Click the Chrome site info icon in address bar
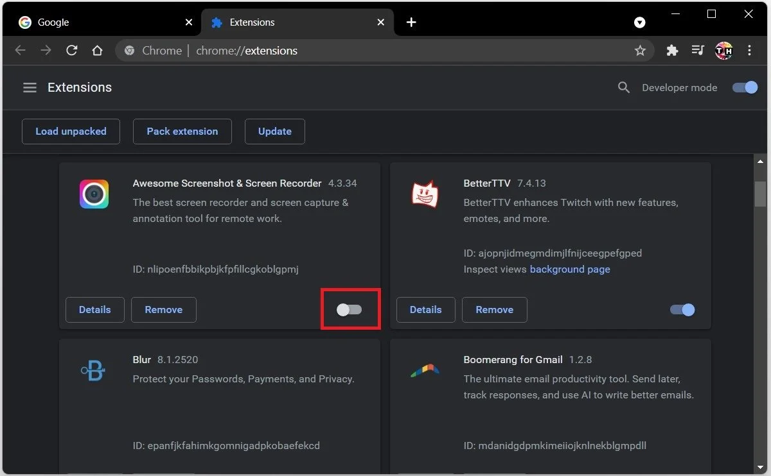This screenshot has height=476, width=771. tap(129, 51)
